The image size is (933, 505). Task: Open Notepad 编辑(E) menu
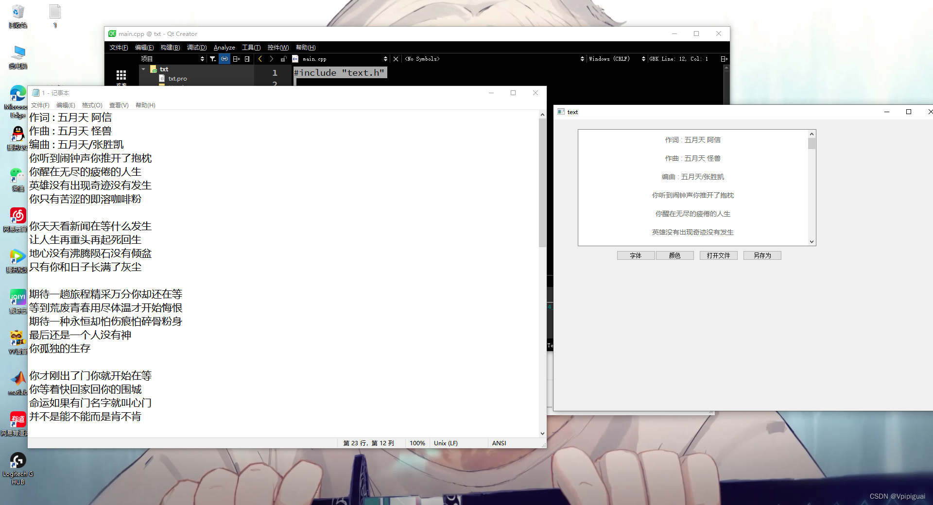point(66,105)
